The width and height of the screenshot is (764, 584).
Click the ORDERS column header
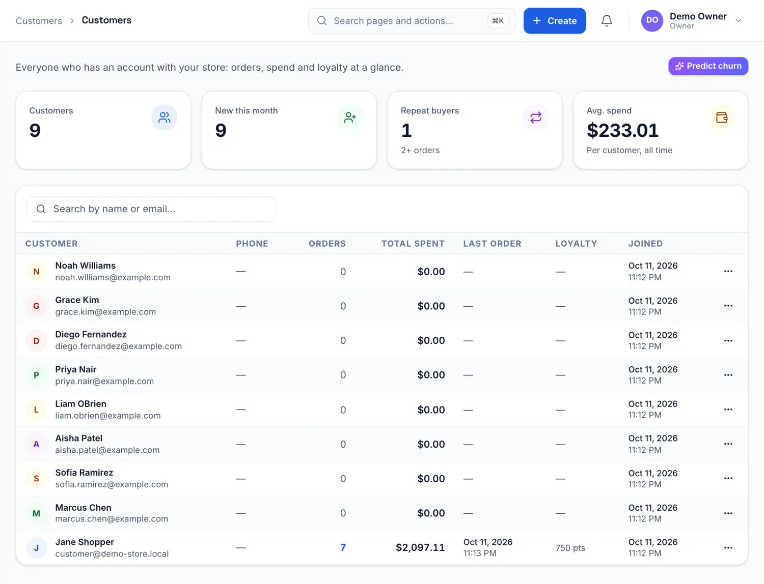point(327,244)
